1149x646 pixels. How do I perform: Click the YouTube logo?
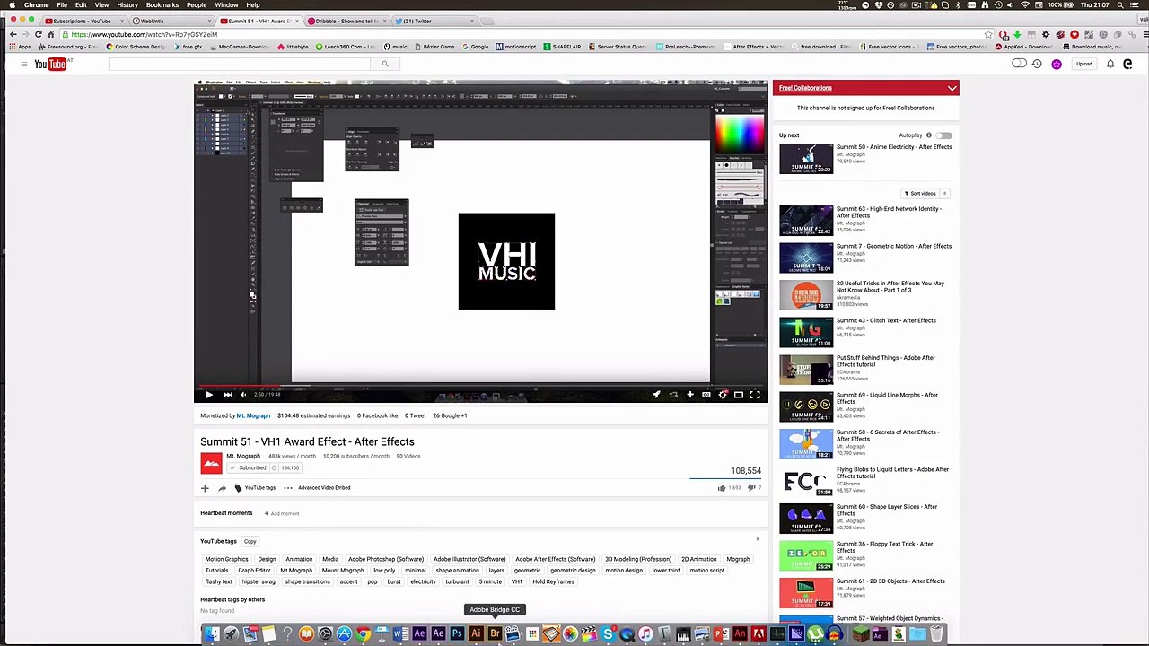click(50, 64)
